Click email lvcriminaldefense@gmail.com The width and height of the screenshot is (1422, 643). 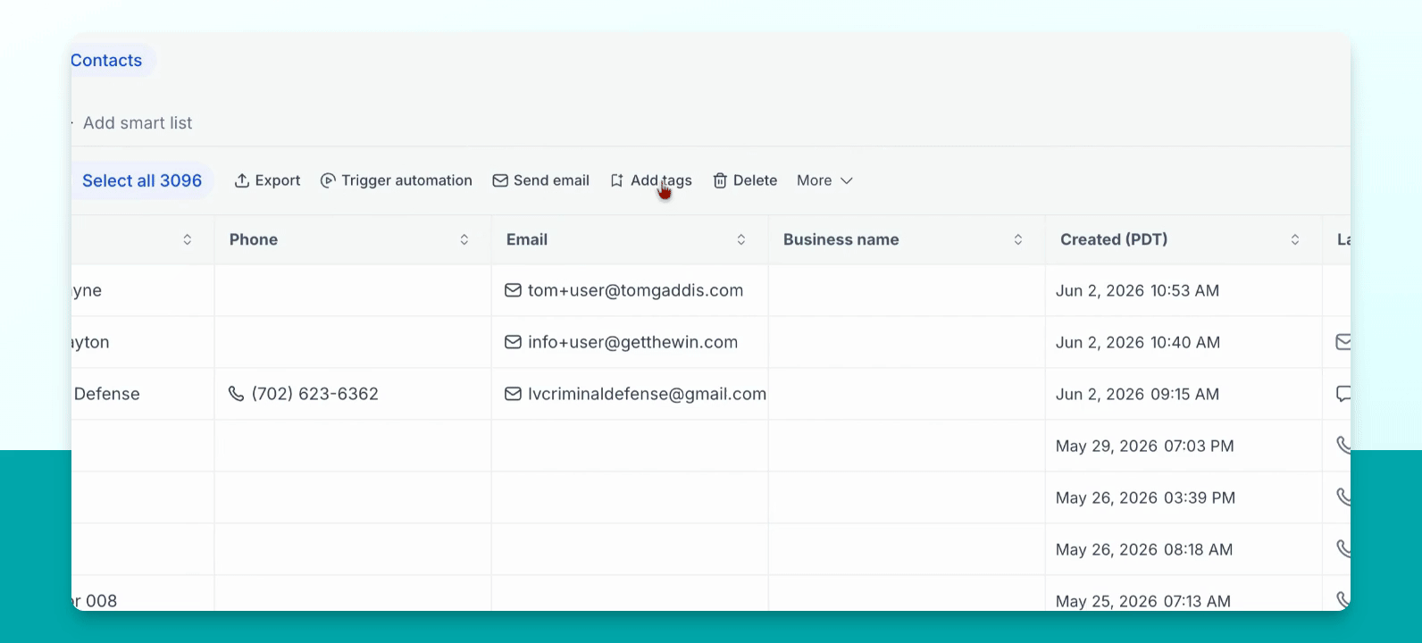coord(647,394)
